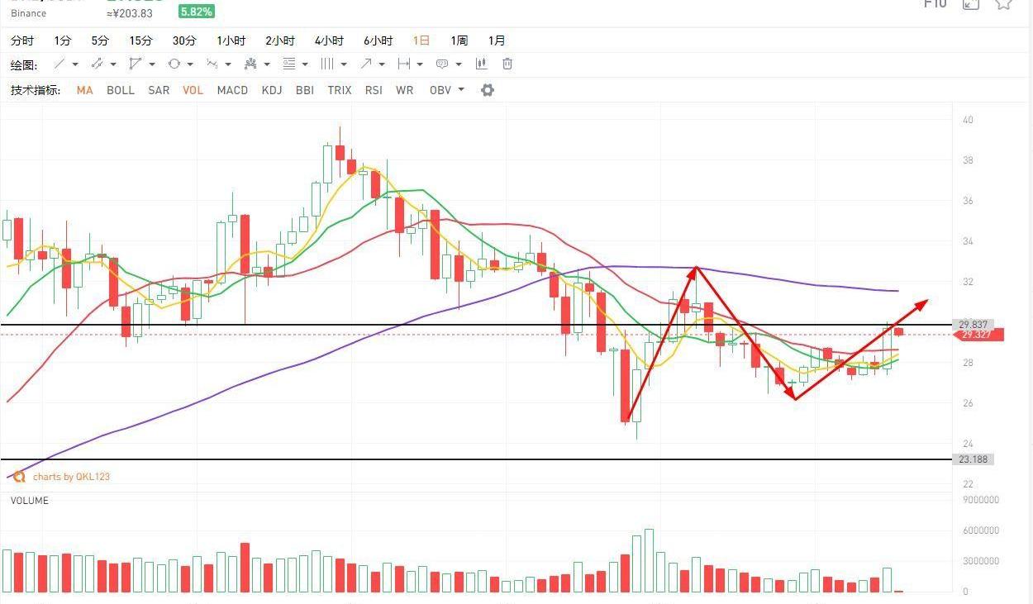Screen dimensions: 1033x604
Task: Switch to the 1周 weekly timeframe
Action: [459, 40]
